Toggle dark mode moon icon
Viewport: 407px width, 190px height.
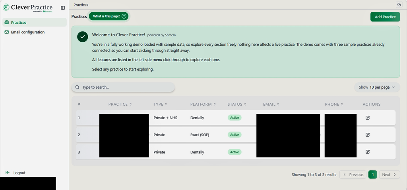[399, 4]
